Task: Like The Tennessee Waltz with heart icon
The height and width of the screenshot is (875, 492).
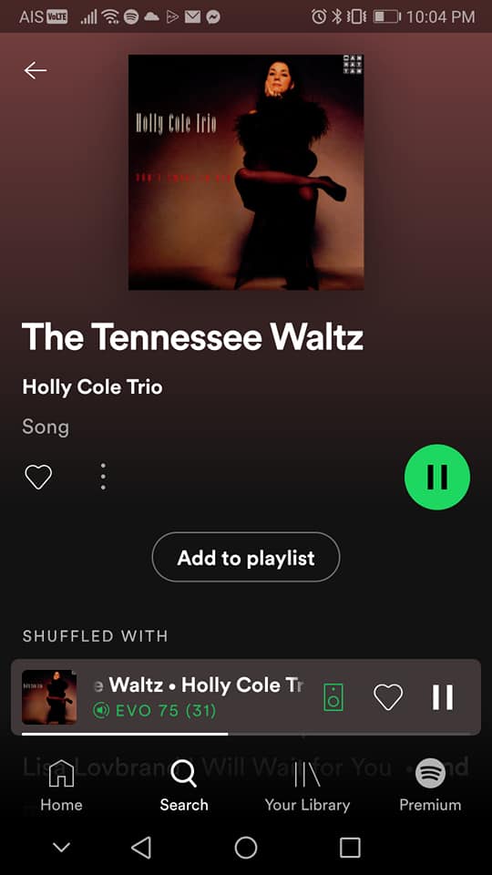Action: 38,477
